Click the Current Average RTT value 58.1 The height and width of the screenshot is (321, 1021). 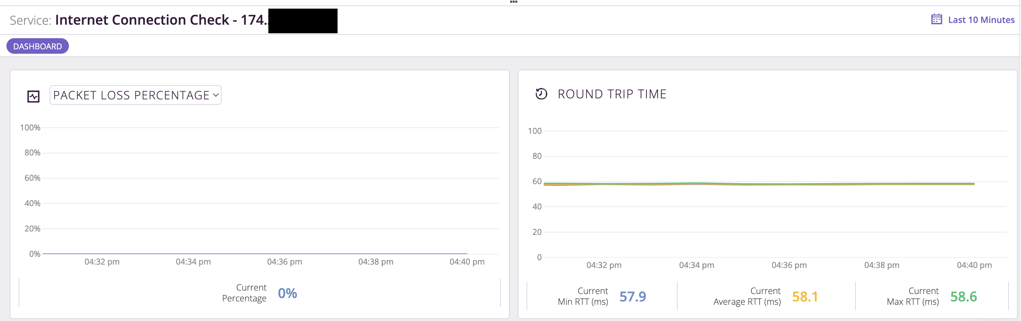[x=805, y=296]
